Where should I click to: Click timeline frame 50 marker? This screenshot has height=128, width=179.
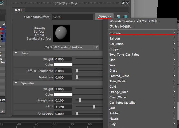(x=54, y=124)
